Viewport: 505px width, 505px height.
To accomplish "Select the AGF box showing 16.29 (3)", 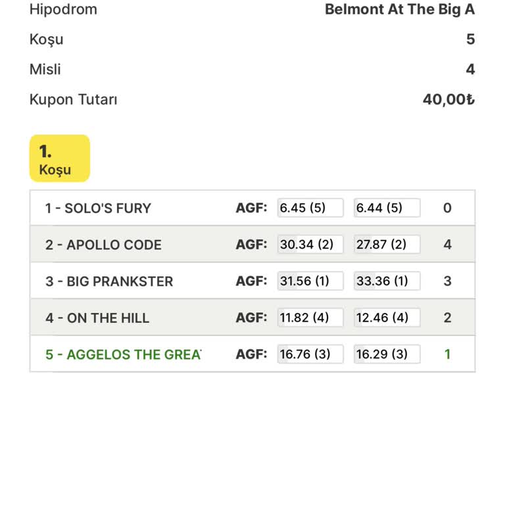I will pos(387,354).
